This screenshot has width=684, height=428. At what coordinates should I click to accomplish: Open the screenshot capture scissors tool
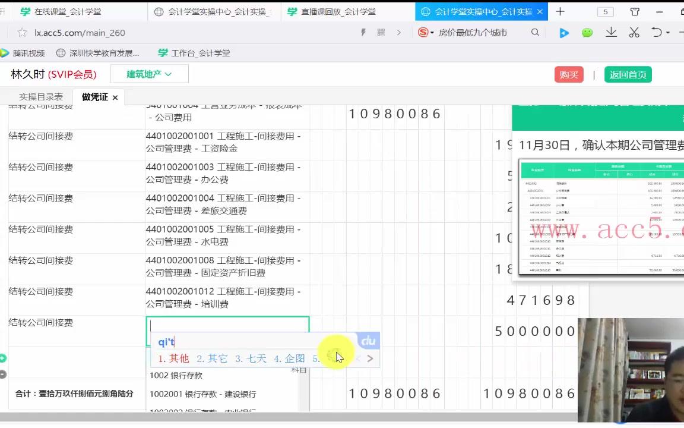[x=634, y=33]
